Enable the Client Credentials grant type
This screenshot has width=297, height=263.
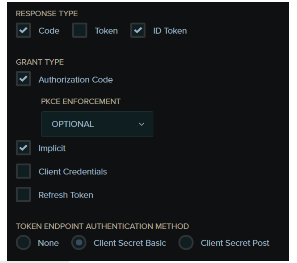pos(23,171)
